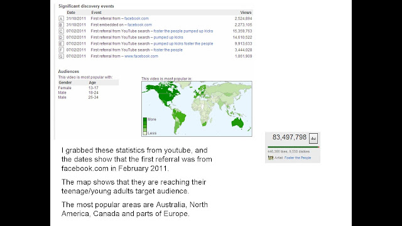402x226 pixels.
Task: Select event marker A
Action: [x=61, y=18]
